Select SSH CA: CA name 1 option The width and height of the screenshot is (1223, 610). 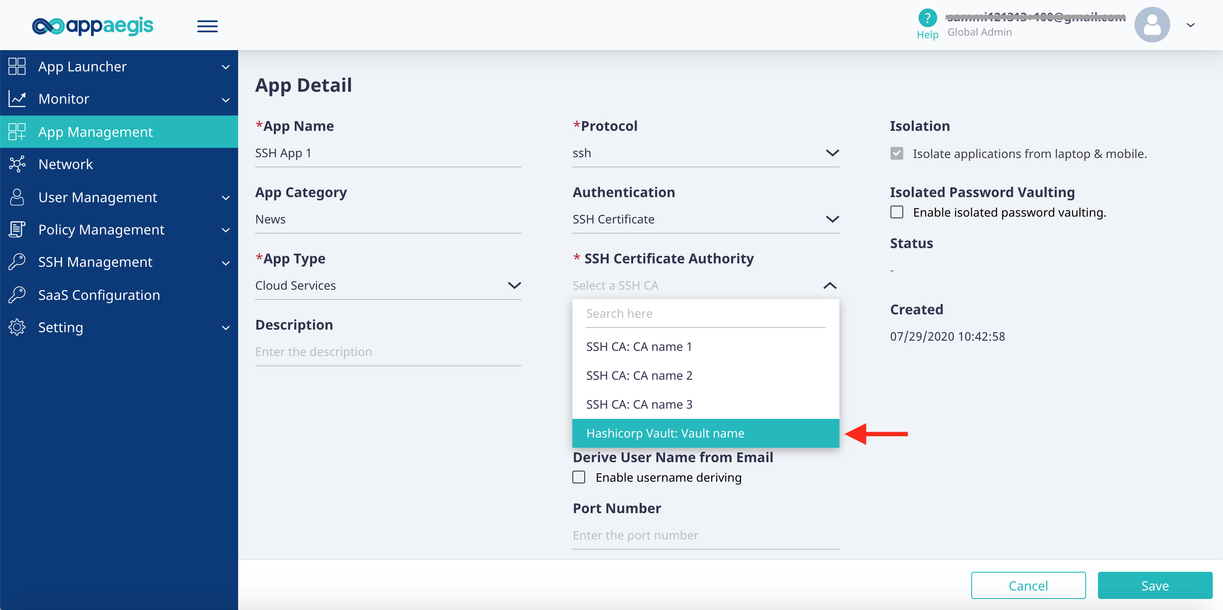(705, 347)
